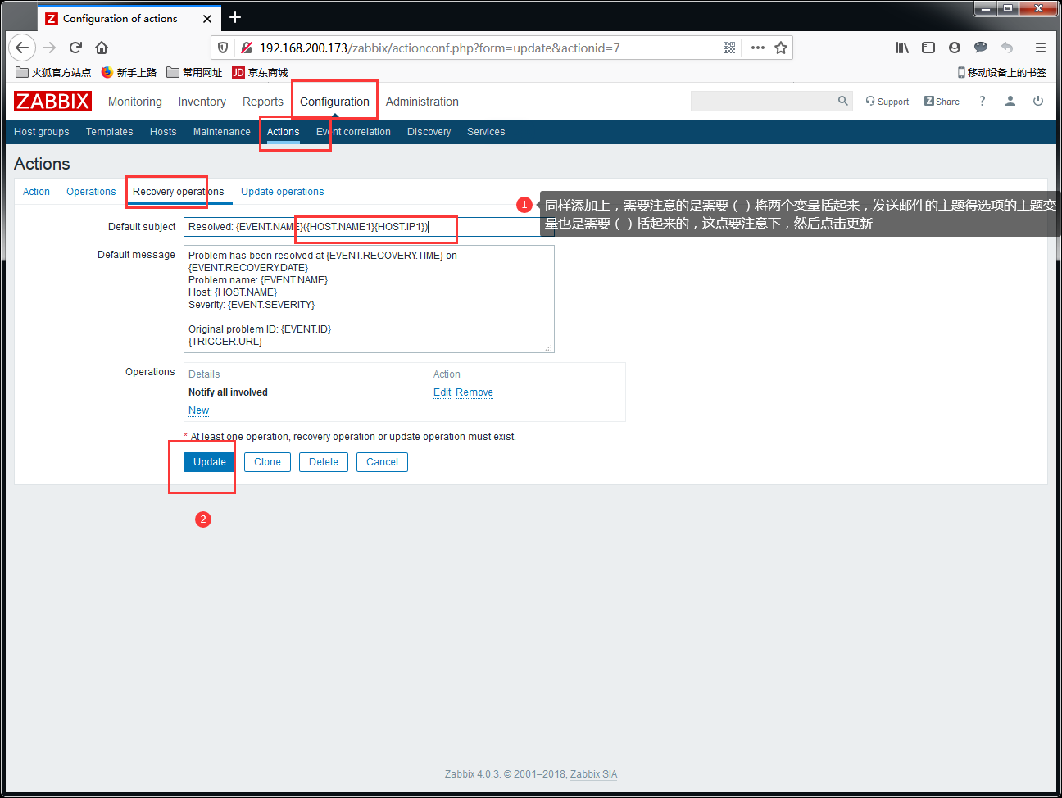Image resolution: width=1062 pixels, height=798 pixels.
Task: Open the 火狐官方站点 bookmark folder
Action: (x=53, y=72)
